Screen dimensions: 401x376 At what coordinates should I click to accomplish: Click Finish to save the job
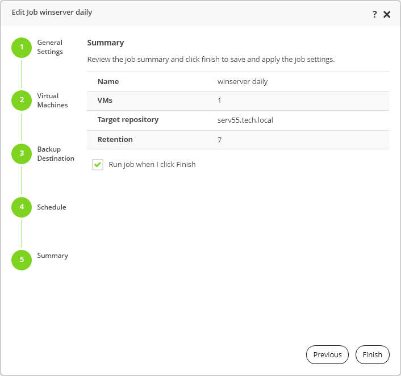tap(373, 354)
